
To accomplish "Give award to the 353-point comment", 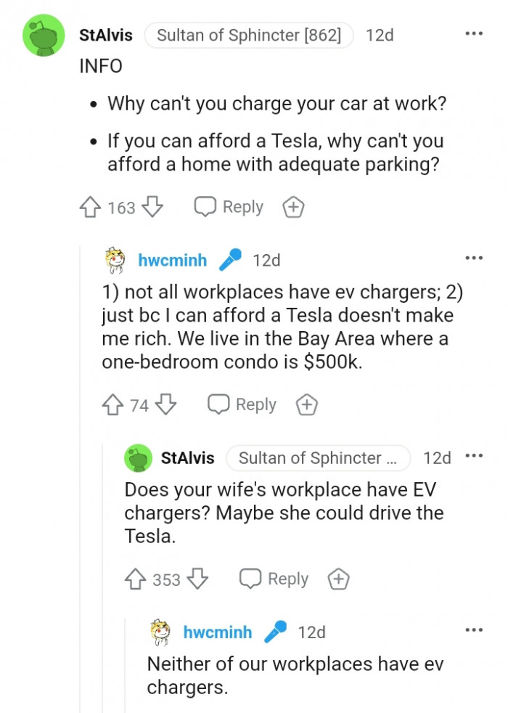I will click(x=338, y=579).
